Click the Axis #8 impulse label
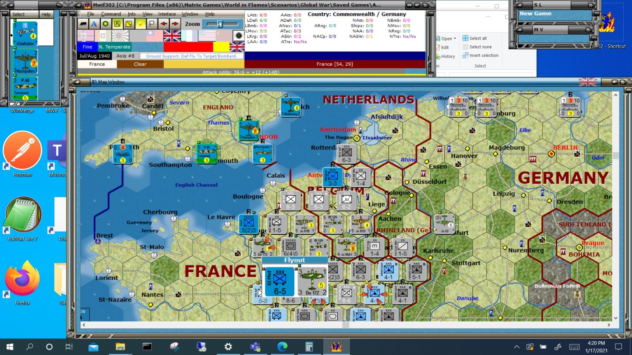This screenshot has width=632, height=355. (125, 56)
